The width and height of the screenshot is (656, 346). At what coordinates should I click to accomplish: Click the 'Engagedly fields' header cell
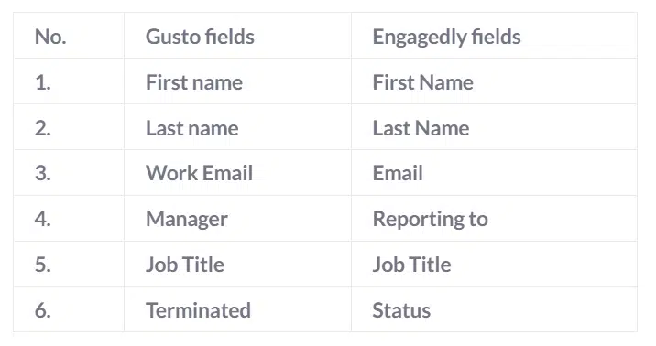click(x=494, y=36)
